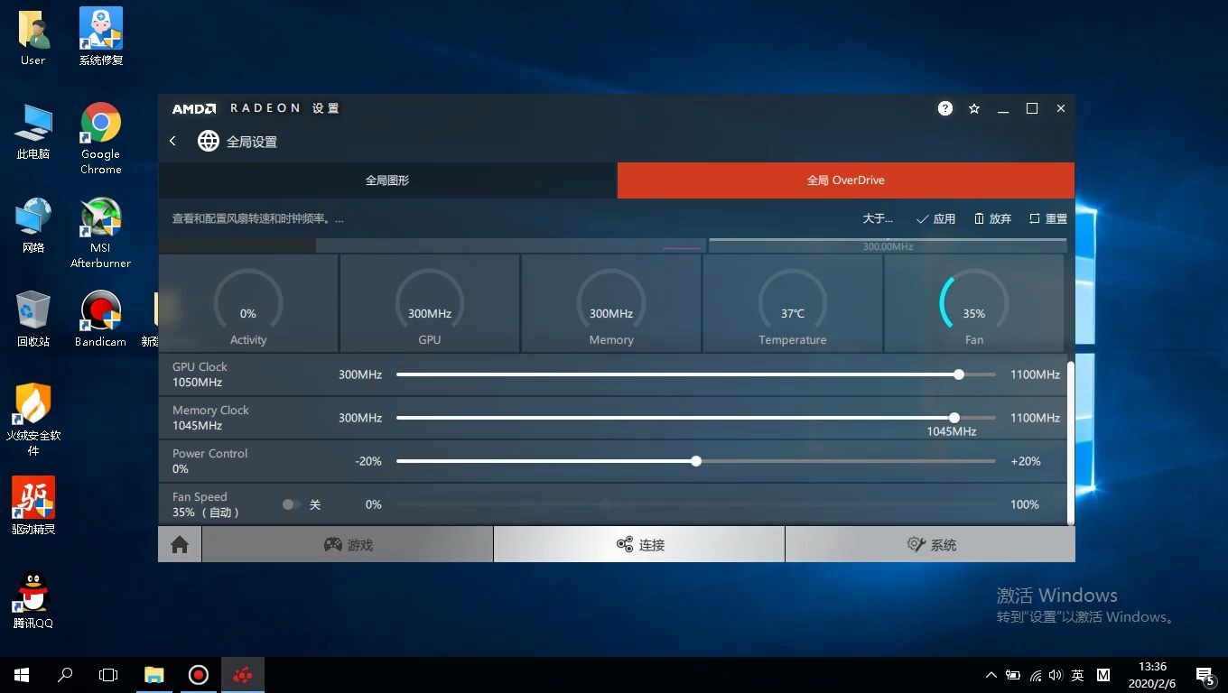Open the Windows Start menu
The image size is (1228, 693).
click(x=22, y=675)
